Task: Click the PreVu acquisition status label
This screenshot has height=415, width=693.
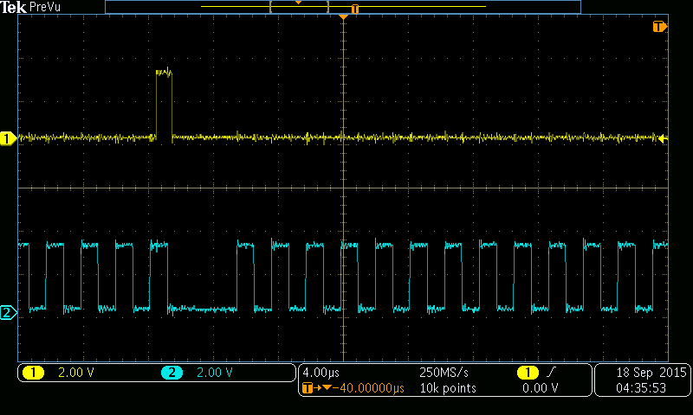Action: 45,7
